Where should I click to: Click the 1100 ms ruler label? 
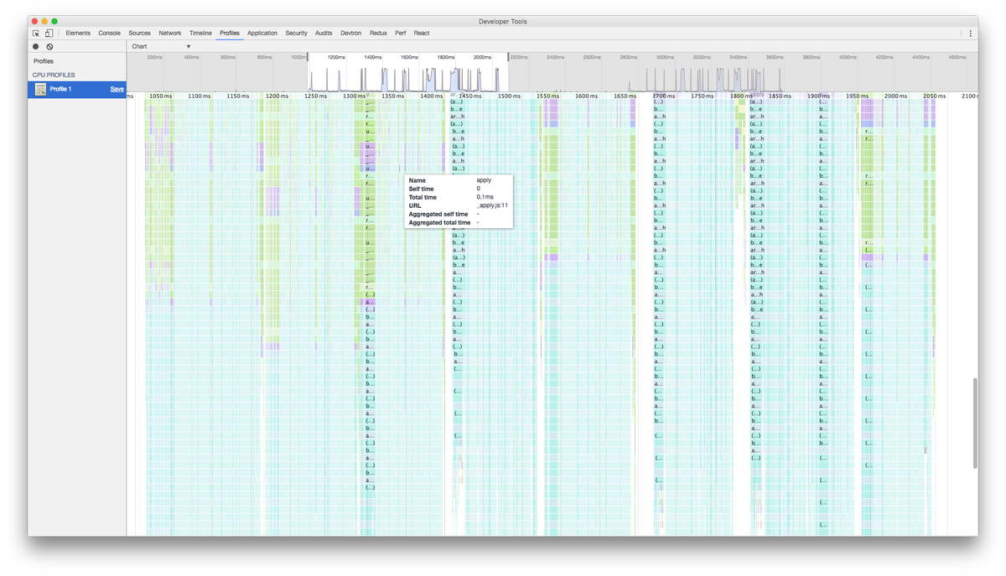pyautogui.click(x=200, y=96)
